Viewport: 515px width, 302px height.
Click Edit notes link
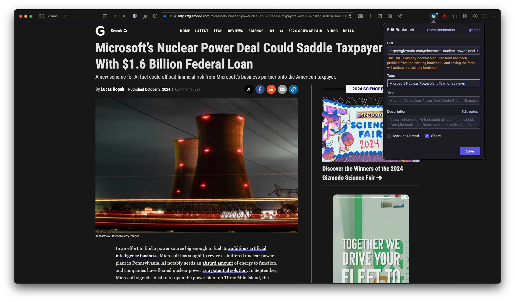click(x=470, y=112)
